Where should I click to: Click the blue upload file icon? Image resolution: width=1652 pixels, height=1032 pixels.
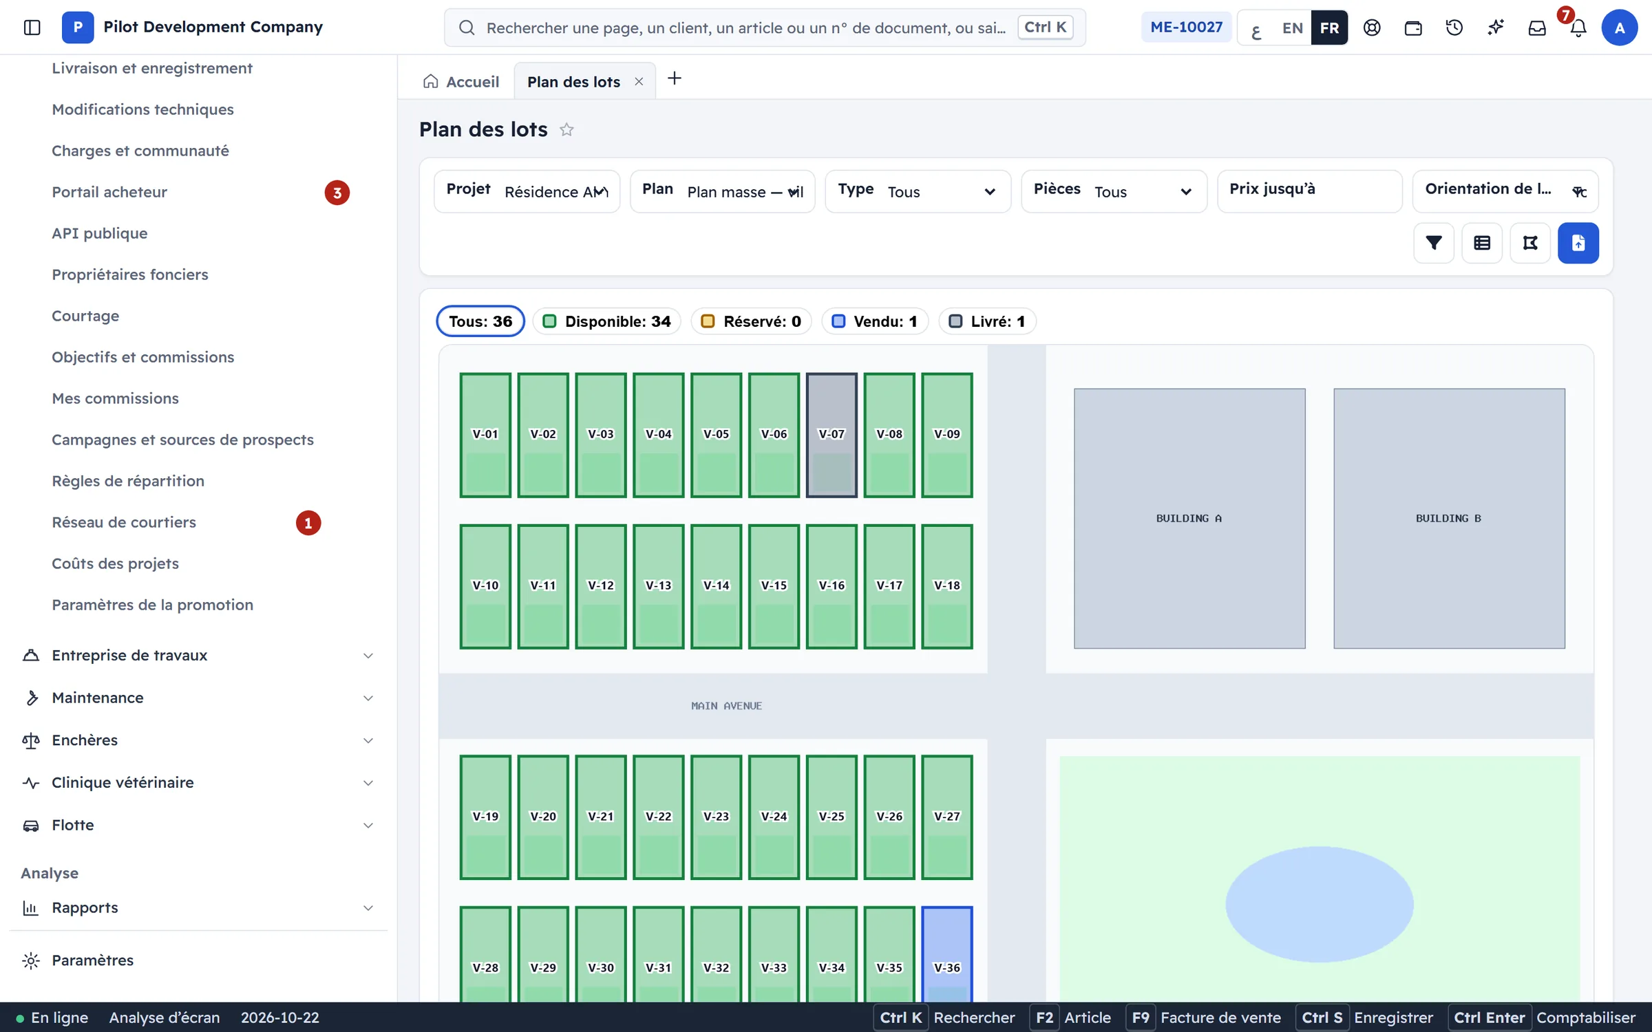click(x=1578, y=243)
